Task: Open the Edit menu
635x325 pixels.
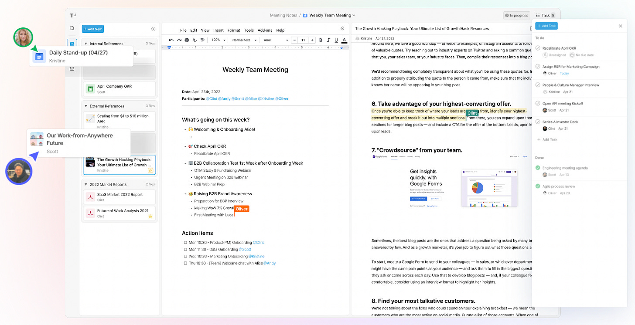Action: (x=194, y=30)
